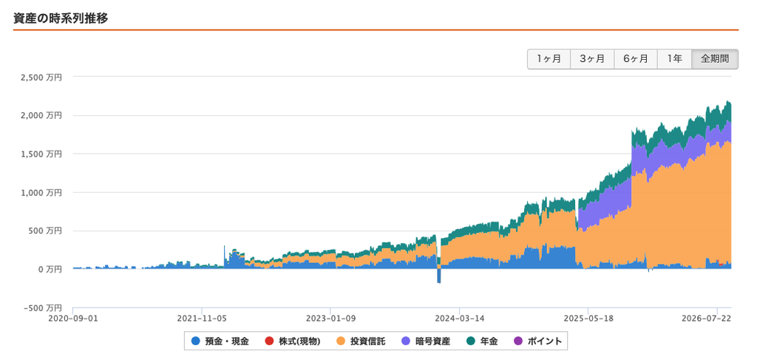Image resolution: width=757 pixels, height=354 pixels.
Task: Toggle the orange 投資信託 legend dot
Action: [342, 341]
